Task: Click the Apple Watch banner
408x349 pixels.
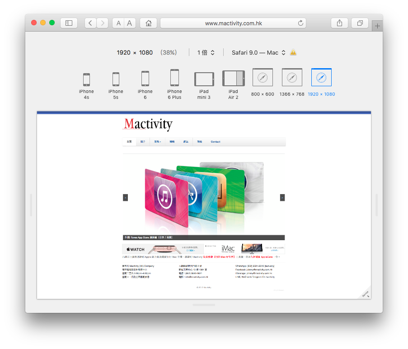Action: click(x=163, y=249)
